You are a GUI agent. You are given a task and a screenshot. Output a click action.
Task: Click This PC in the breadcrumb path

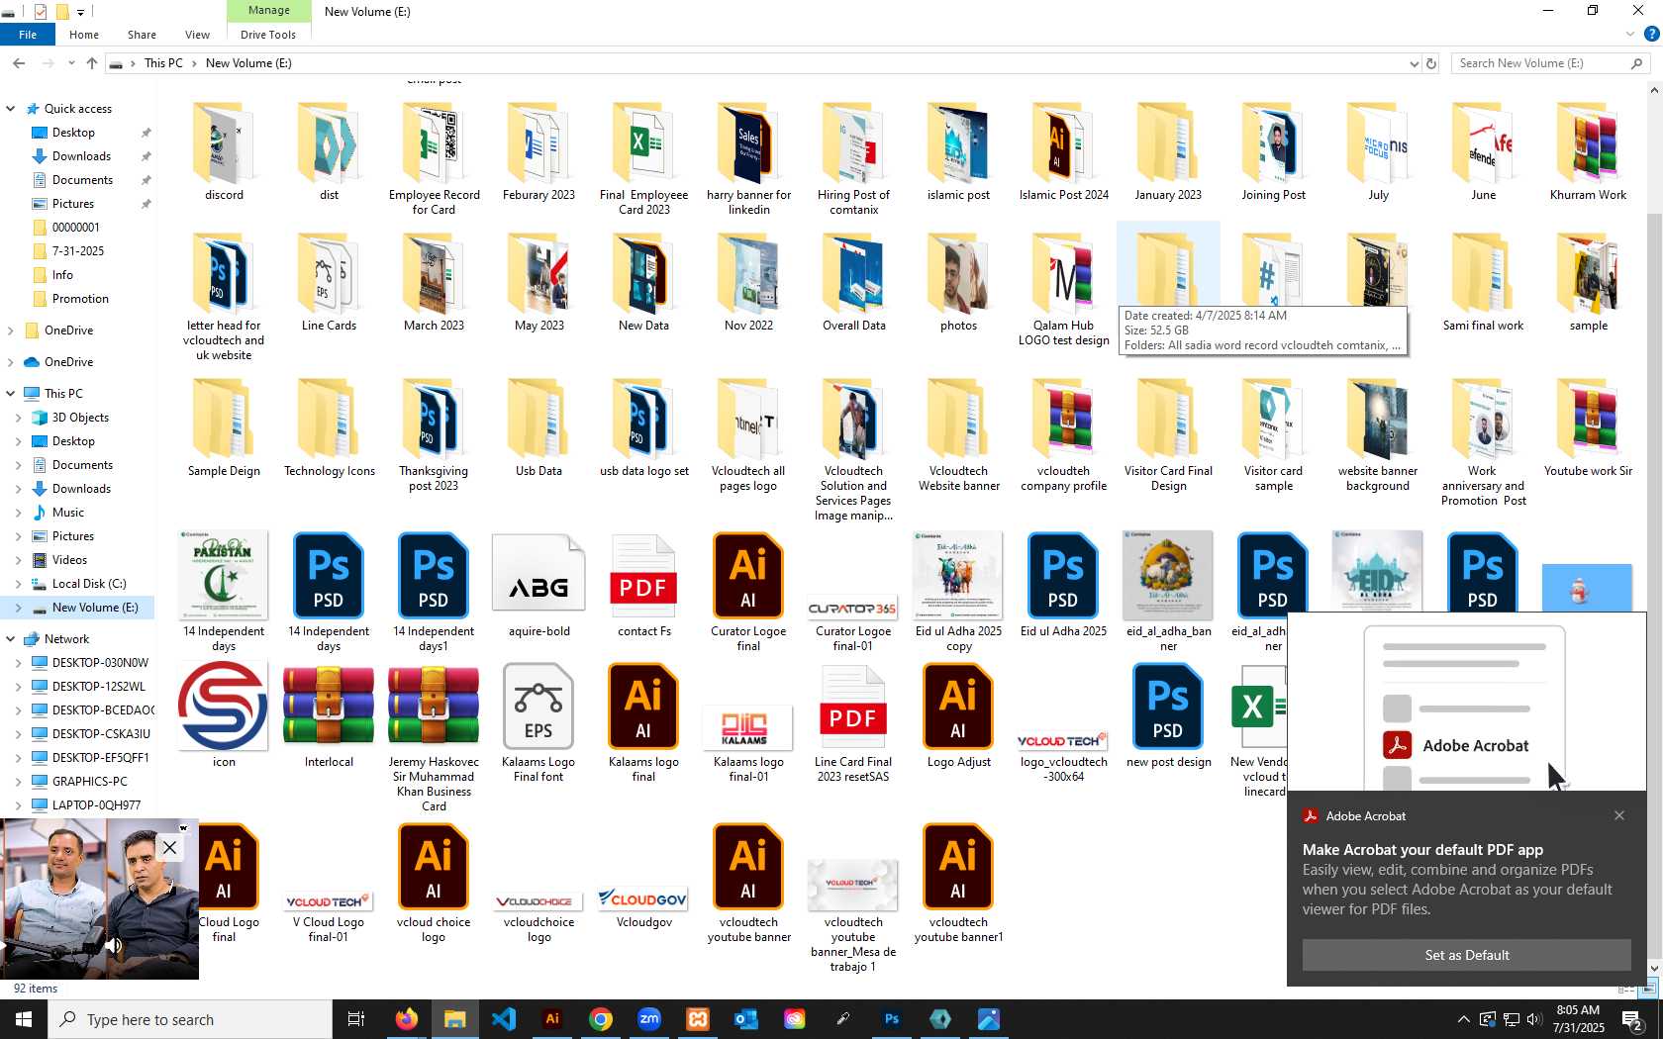click(x=163, y=63)
